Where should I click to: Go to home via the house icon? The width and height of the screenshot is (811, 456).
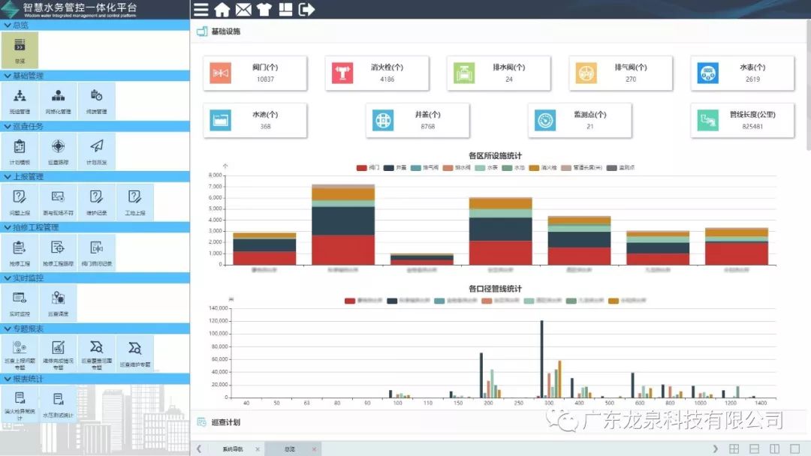point(222,10)
